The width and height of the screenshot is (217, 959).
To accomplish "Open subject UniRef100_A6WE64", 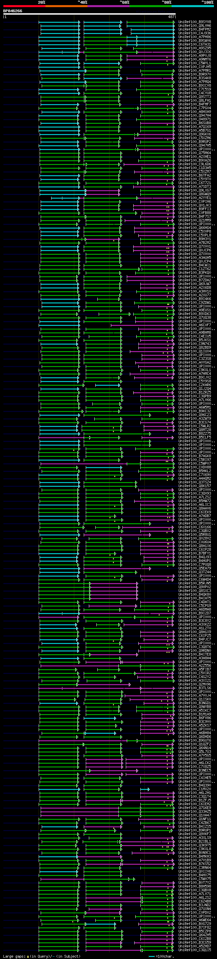I will coord(194,920).
